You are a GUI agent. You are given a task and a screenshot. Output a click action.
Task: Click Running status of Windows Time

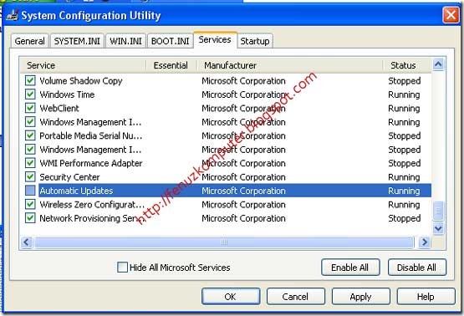pyautogui.click(x=404, y=94)
